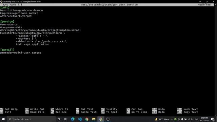
Task: Click the todo.wsgi:application line
Action: [33, 44]
